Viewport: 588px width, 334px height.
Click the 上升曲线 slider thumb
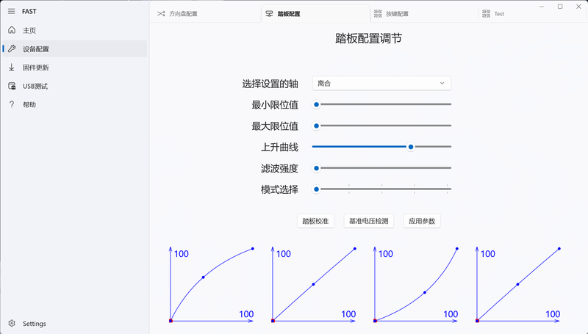tap(411, 147)
